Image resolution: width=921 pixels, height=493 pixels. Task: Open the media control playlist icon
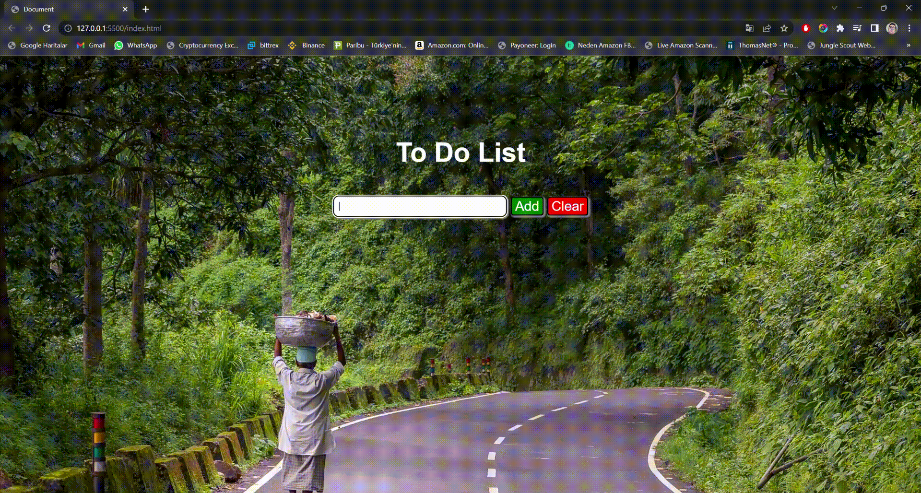[x=857, y=28]
